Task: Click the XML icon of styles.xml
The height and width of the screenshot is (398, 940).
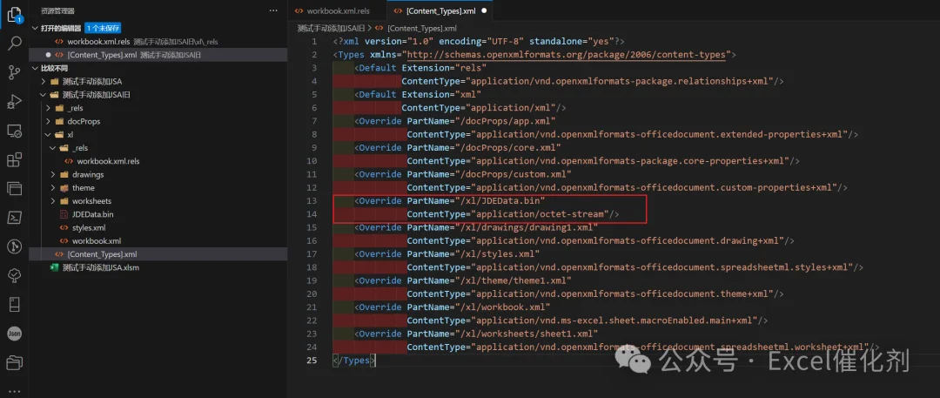Action: (64, 227)
